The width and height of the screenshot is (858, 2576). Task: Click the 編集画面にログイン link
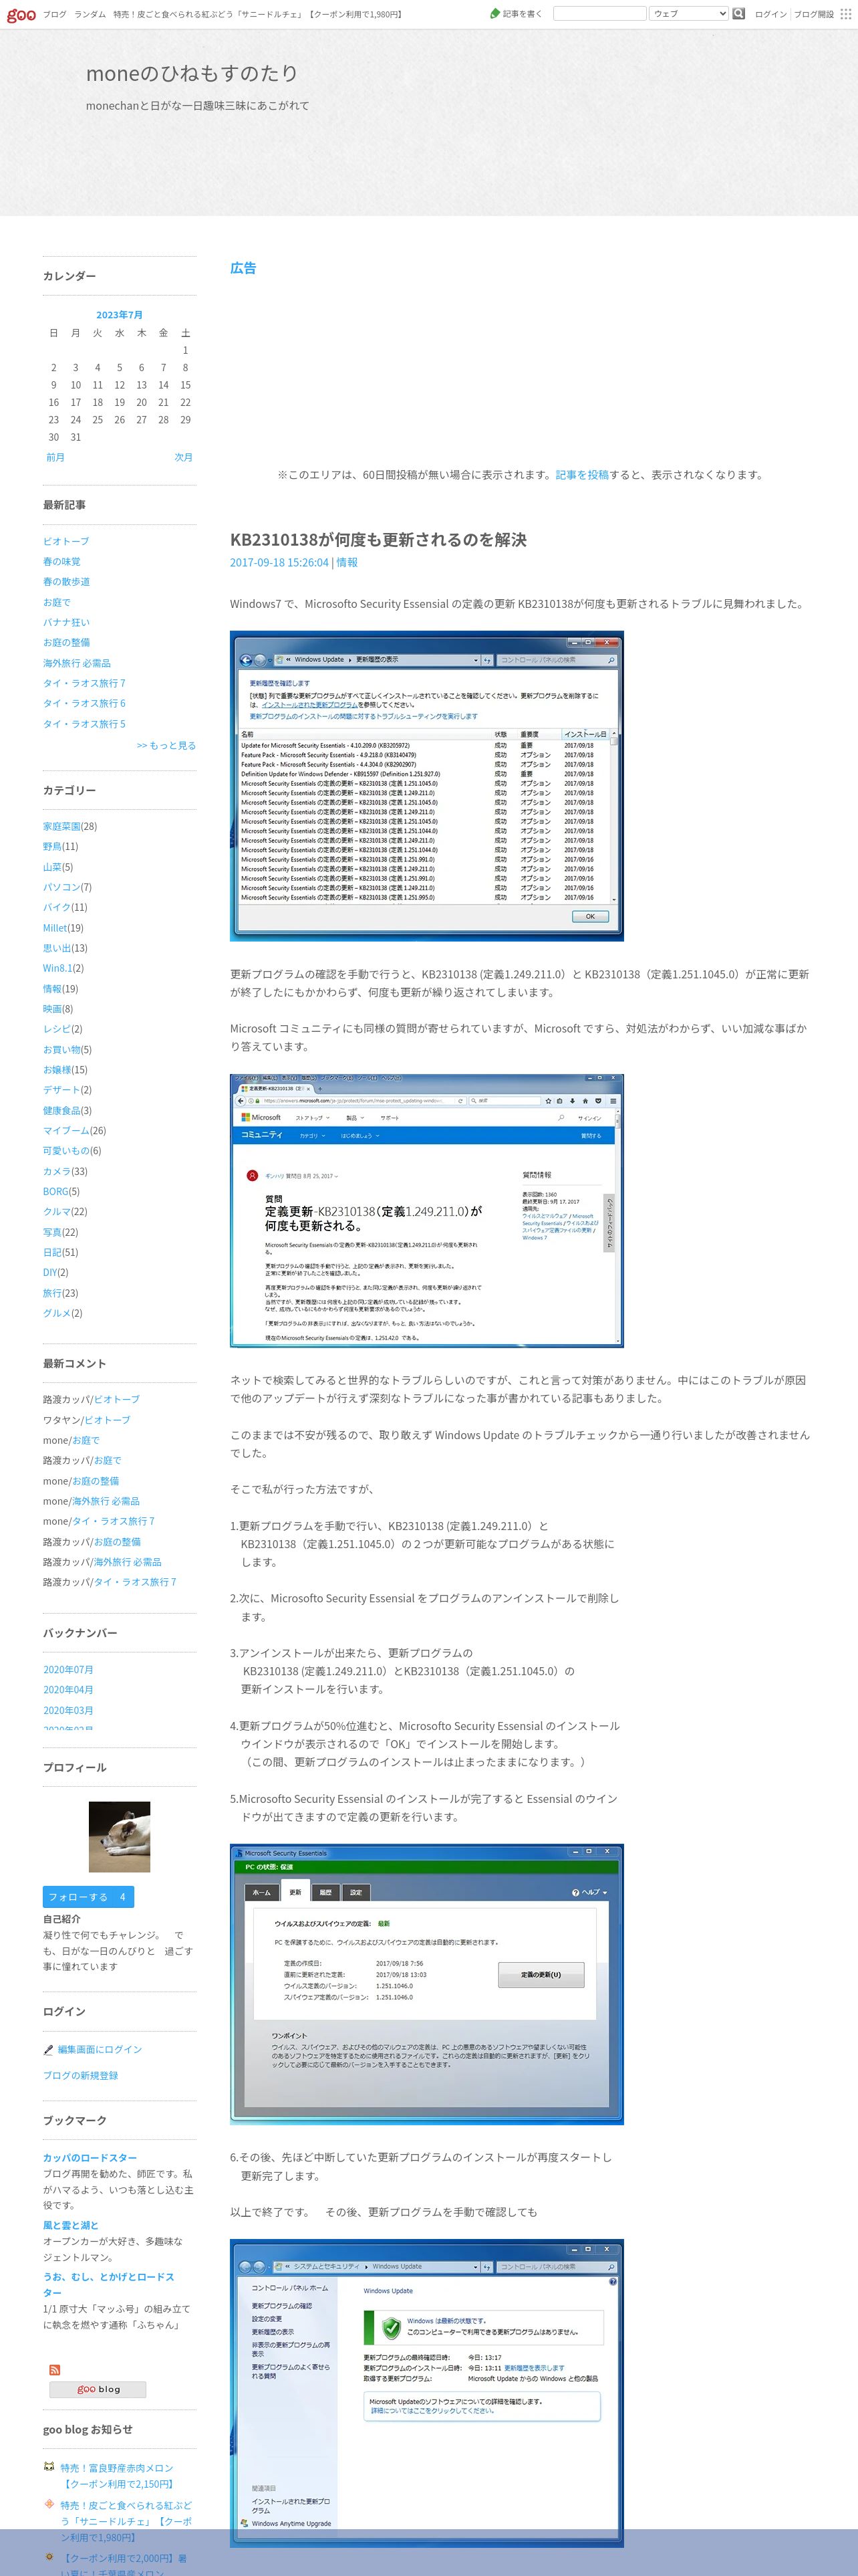99,2049
